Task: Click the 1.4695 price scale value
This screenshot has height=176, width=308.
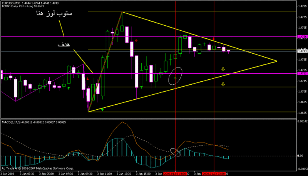Action: pyautogui.click(x=303, y=102)
